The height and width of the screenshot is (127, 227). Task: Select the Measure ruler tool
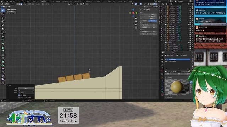pyautogui.click(x=3, y=36)
